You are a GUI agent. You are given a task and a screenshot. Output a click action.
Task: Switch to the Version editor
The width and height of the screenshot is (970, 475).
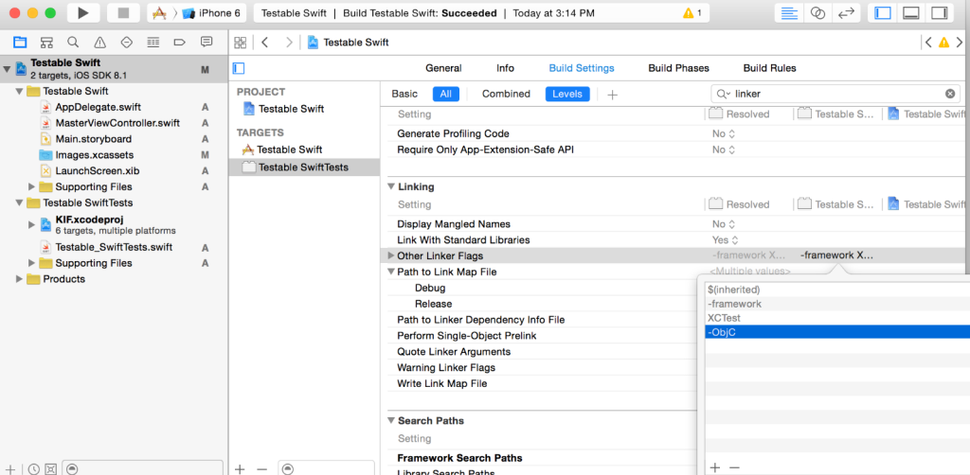[x=846, y=13]
